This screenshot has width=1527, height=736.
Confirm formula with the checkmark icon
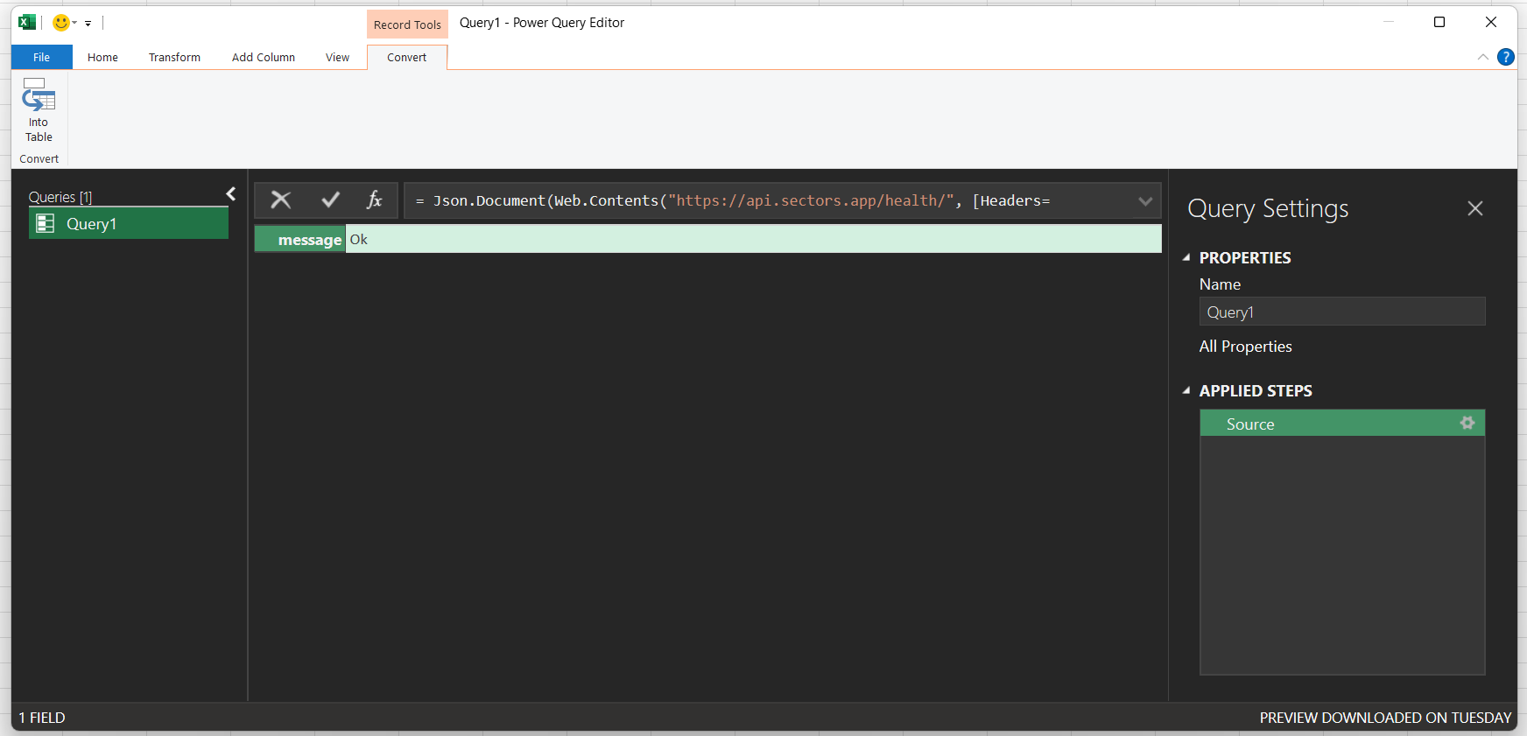click(x=330, y=200)
